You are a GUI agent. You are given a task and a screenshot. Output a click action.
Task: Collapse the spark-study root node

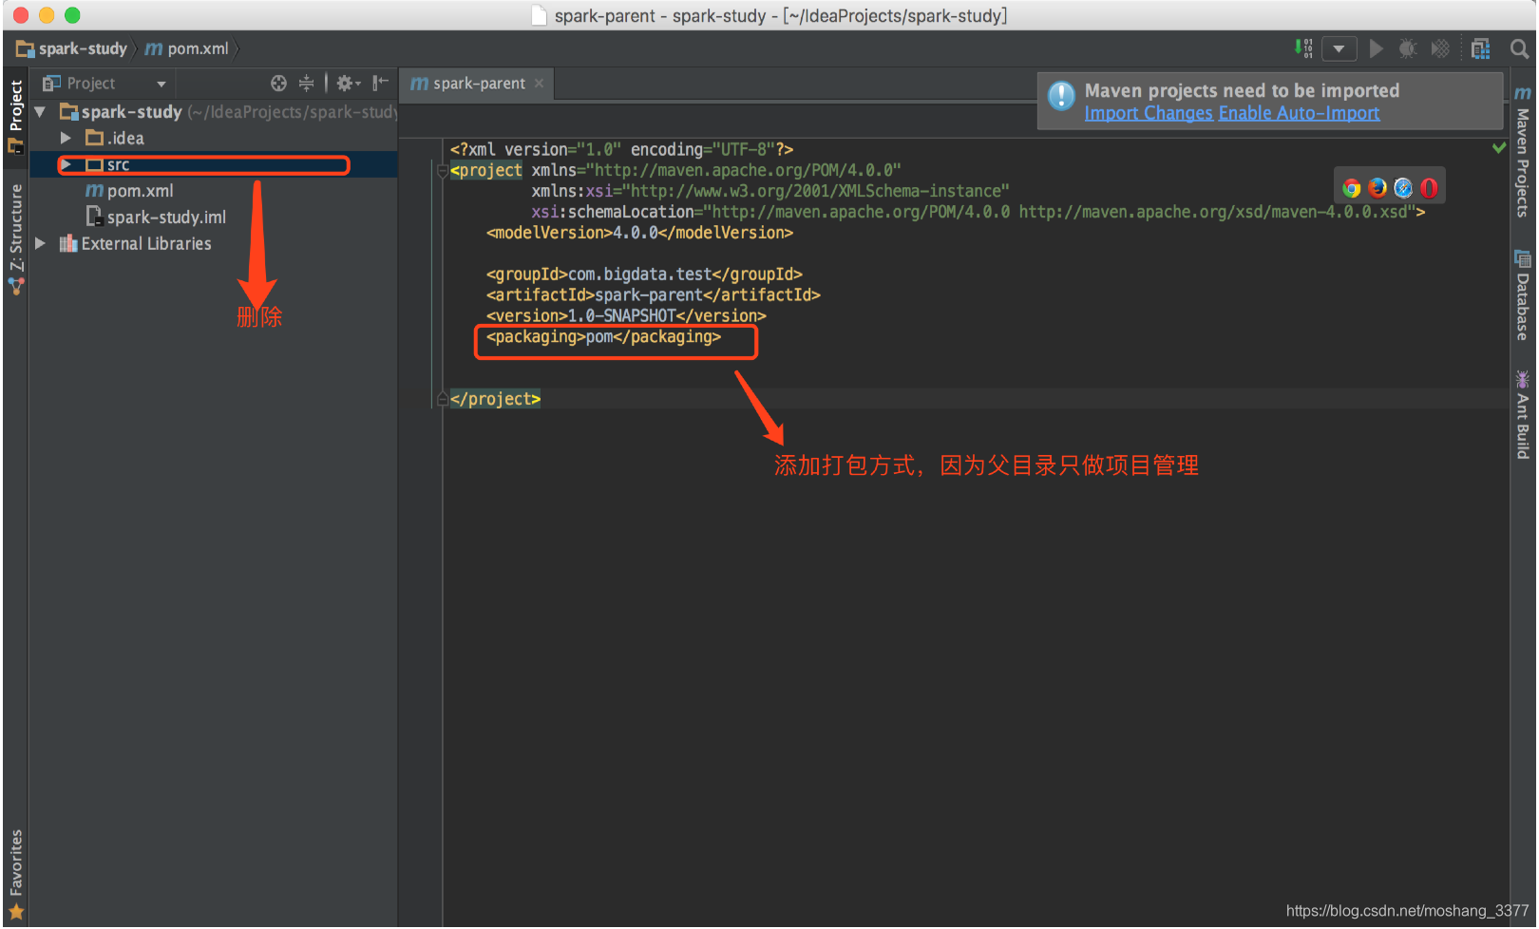[x=40, y=112]
